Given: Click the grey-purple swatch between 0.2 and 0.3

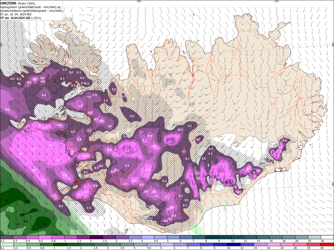Looking at the screenshot, I should pos(7,237).
